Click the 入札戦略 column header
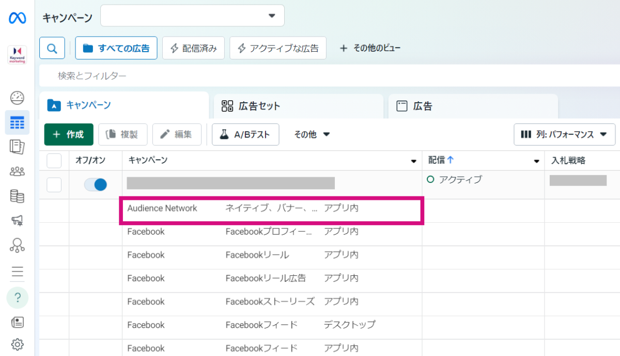Image resolution: width=620 pixels, height=356 pixels. pyautogui.click(x=568, y=161)
